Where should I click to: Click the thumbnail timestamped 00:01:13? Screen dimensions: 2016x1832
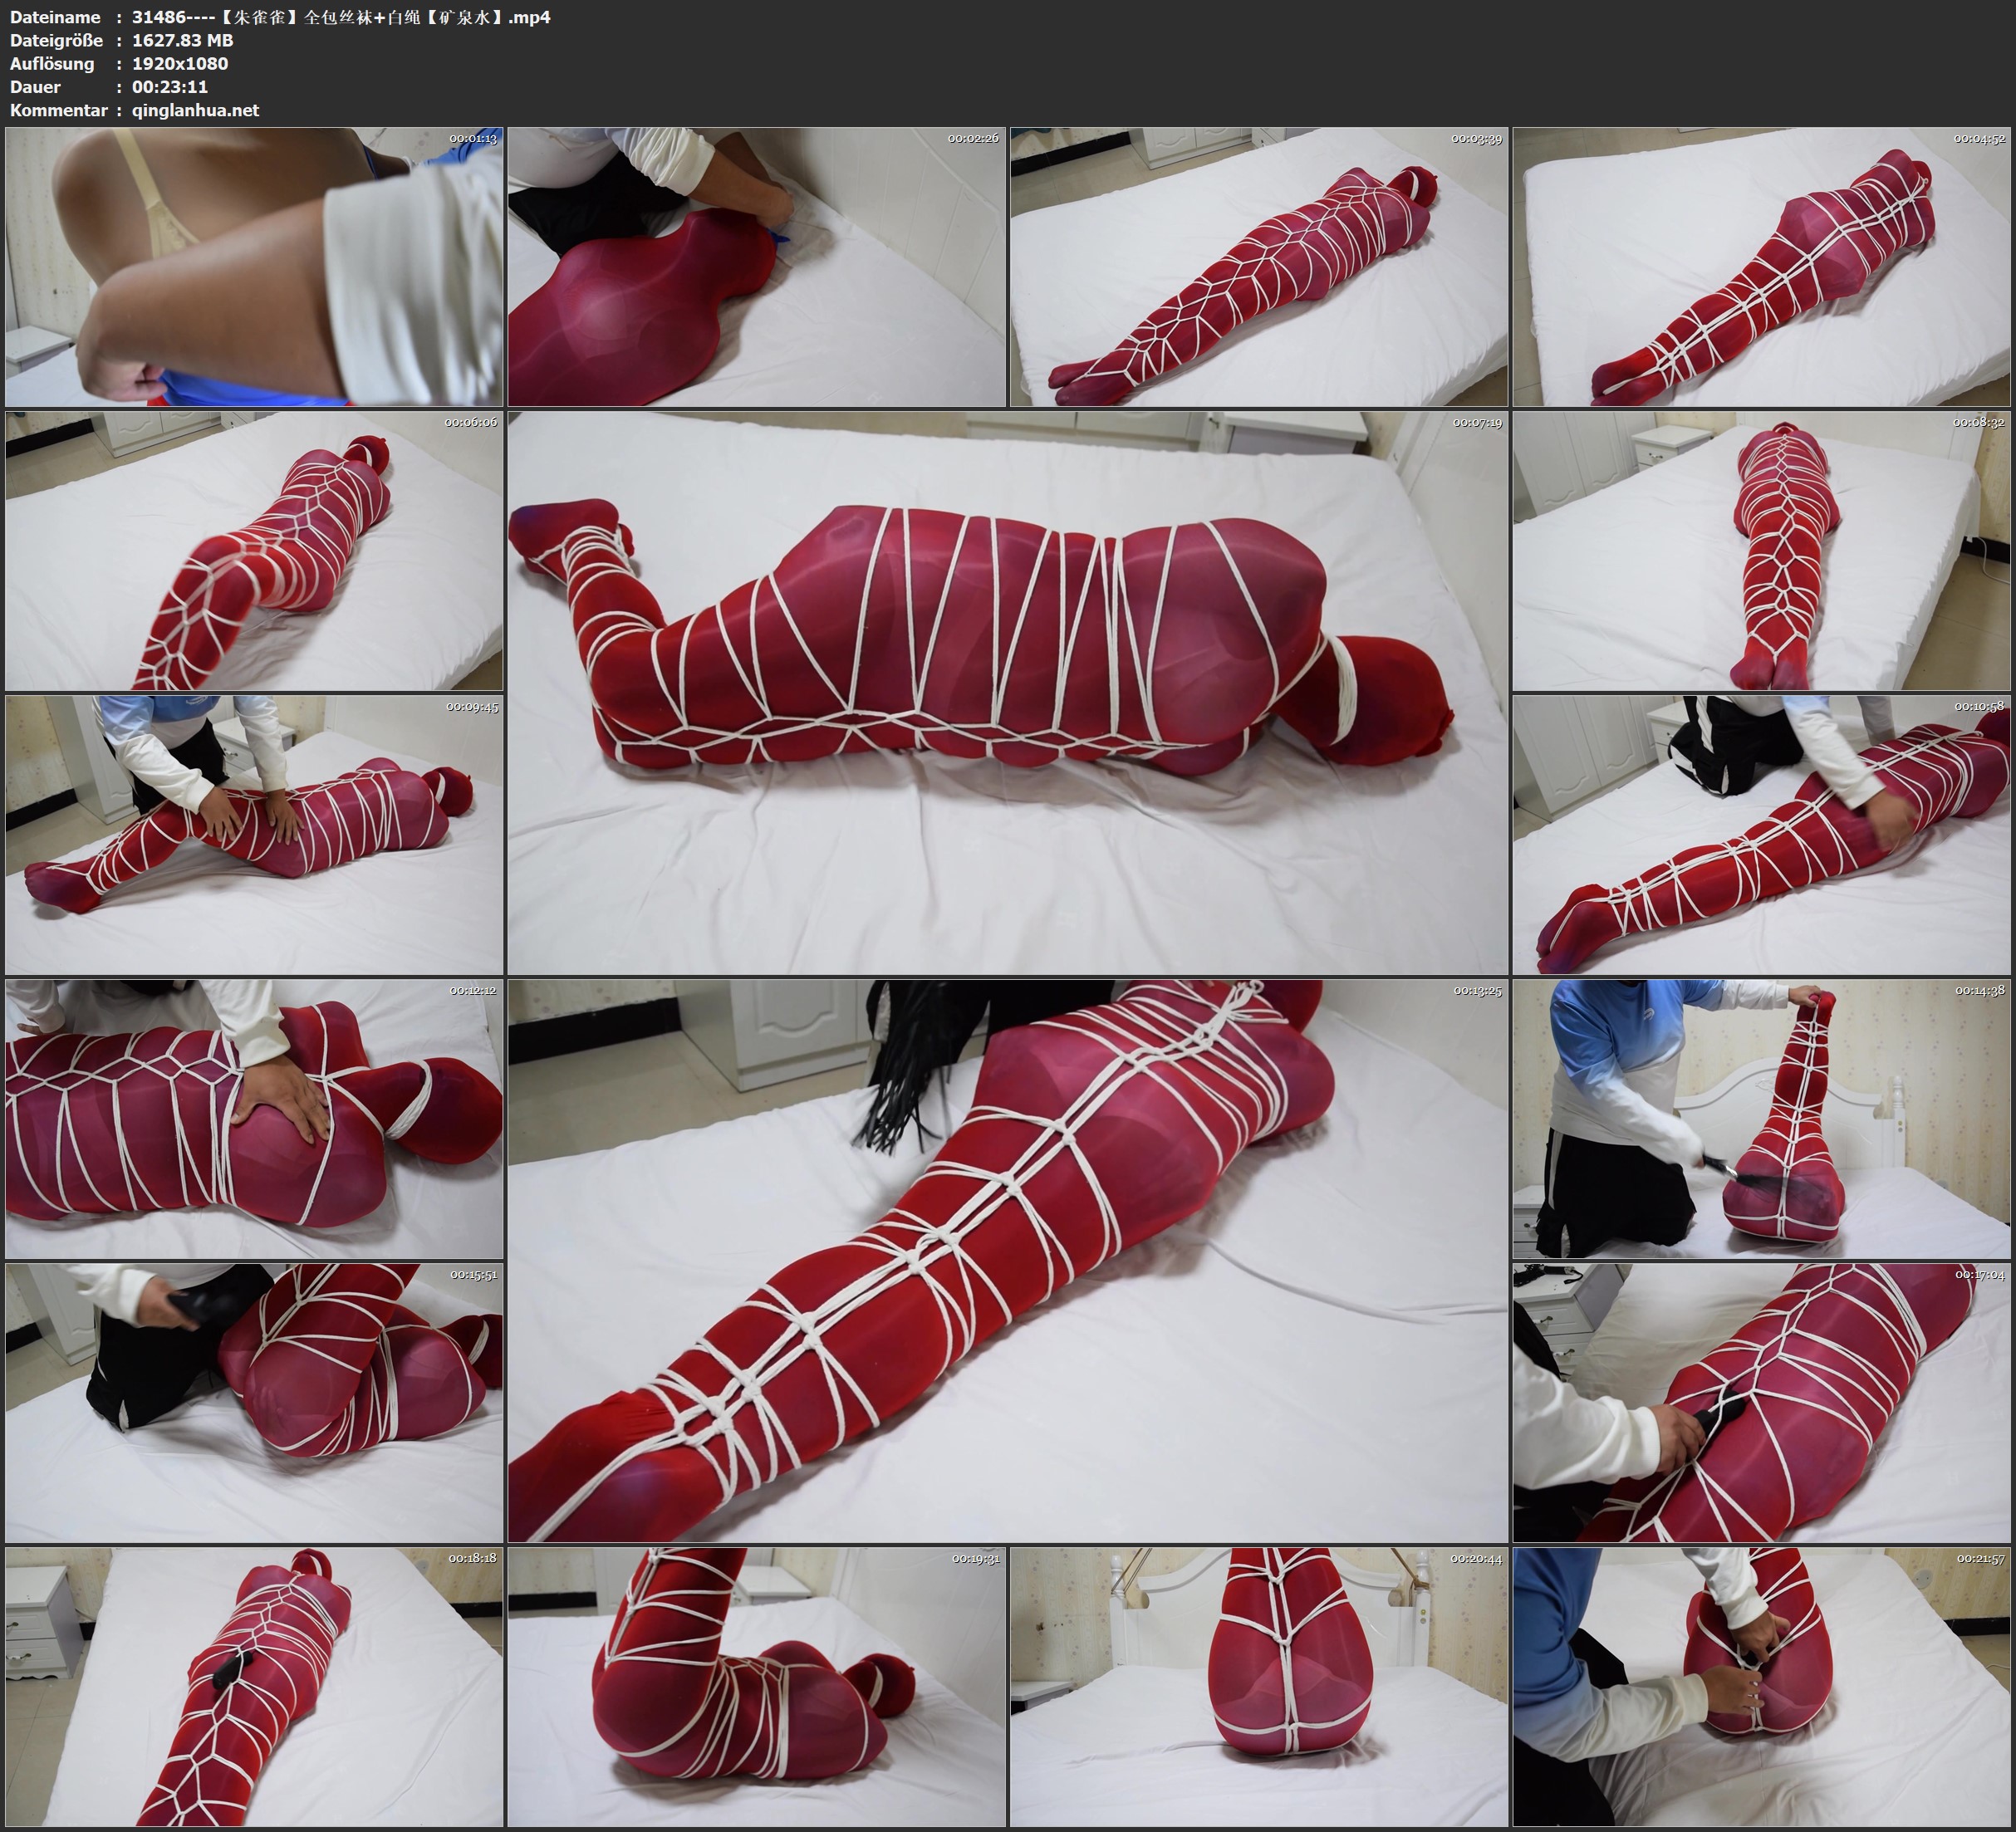(254, 267)
